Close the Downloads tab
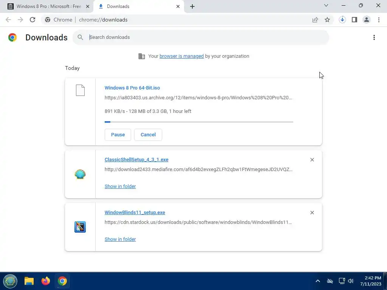Image resolution: width=387 pixels, height=290 pixels. (178, 6)
